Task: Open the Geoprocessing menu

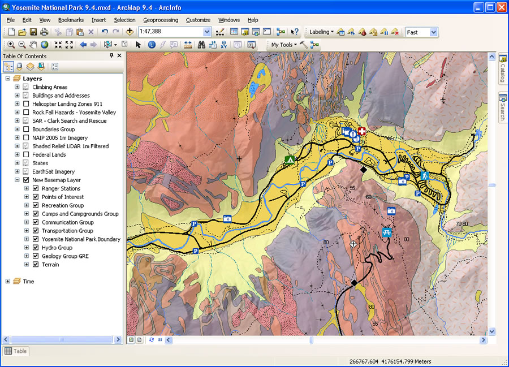Action: coord(161,20)
